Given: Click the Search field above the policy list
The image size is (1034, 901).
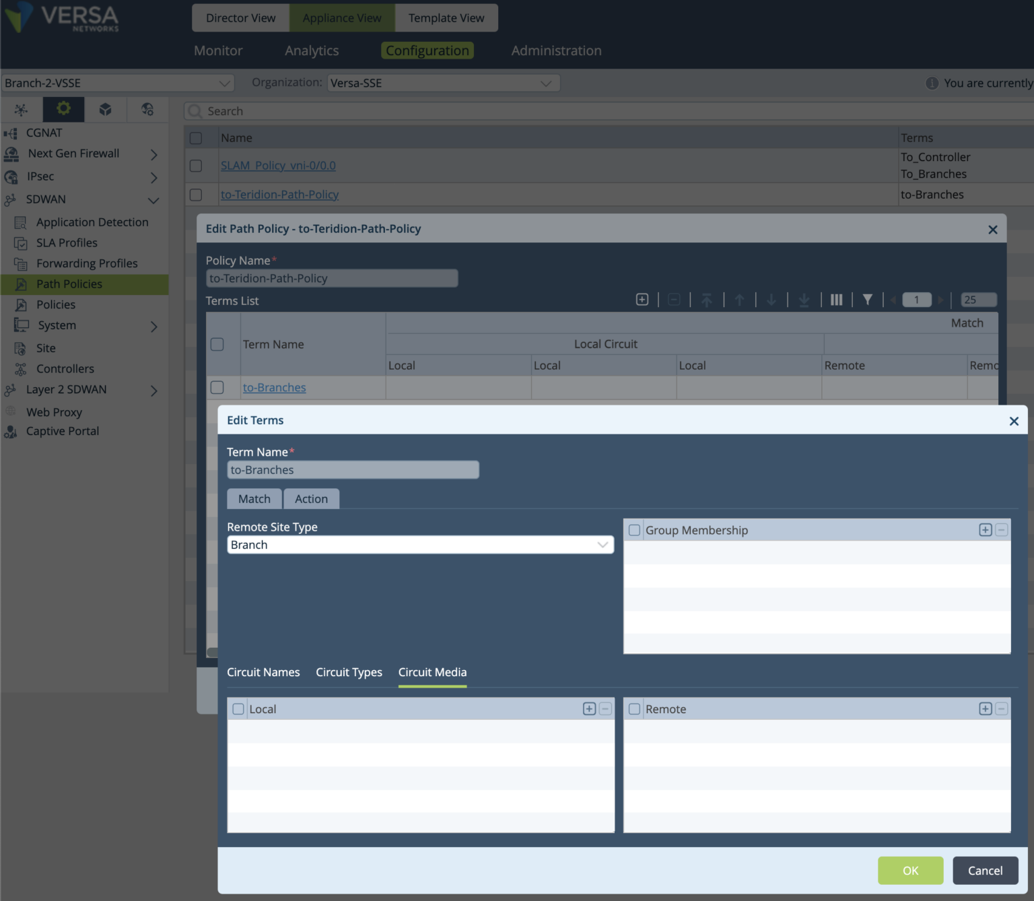Looking at the screenshot, I should 337,110.
